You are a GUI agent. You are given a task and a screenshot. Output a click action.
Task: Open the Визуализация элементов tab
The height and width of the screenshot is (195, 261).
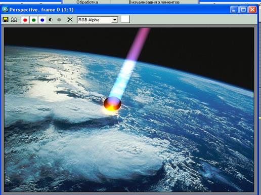(x=154, y=2)
